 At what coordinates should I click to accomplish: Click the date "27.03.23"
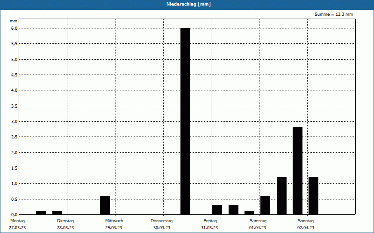(x=17, y=228)
